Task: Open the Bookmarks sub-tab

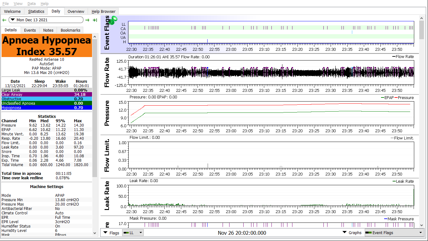Action: tap(70, 30)
